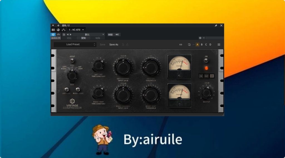Flip the ON toggle switch
Screen dimensions: 285x158
(x=206, y=61)
